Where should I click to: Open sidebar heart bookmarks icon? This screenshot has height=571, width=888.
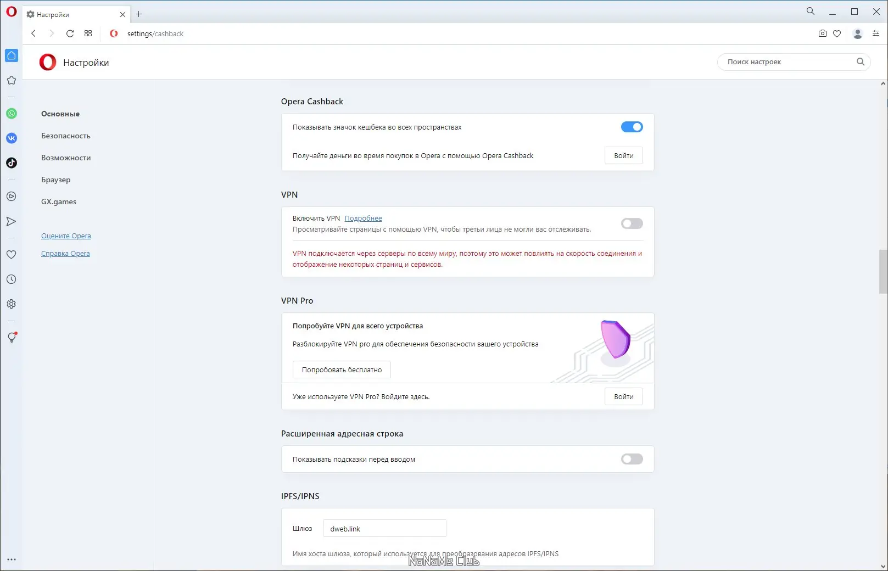click(x=12, y=255)
